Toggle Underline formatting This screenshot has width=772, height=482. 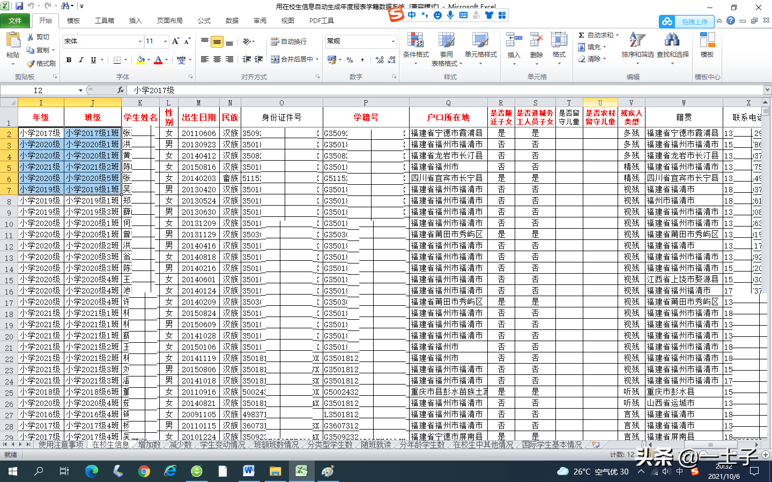click(93, 60)
